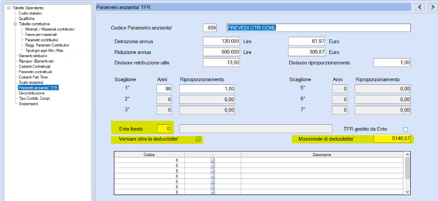The image size is (438, 201).
Task: Select Scatti anzianita' tree item
Action: pyautogui.click(x=31, y=83)
